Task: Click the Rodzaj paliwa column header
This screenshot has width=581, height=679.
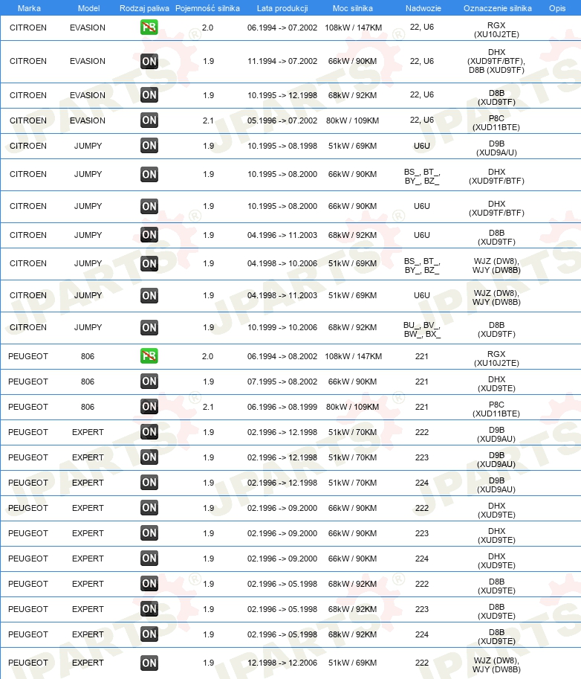Action: click(x=144, y=8)
